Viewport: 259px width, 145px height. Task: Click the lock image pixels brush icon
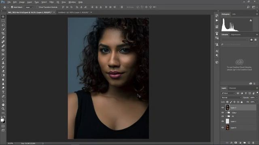point(231,102)
